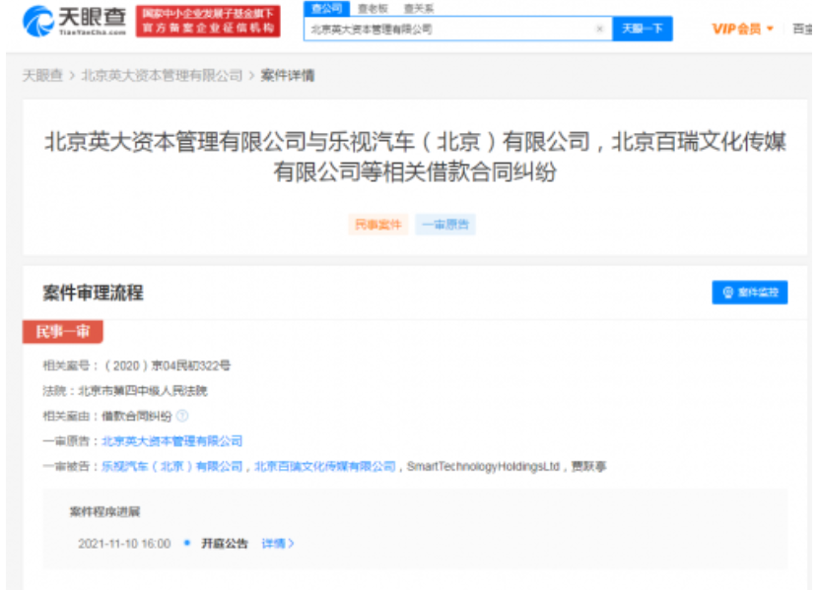Open defendant link 北京百瑞文化传媒有限公司
Image resolution: width=819 pixels, height=590 pixels.
point(324,467)
